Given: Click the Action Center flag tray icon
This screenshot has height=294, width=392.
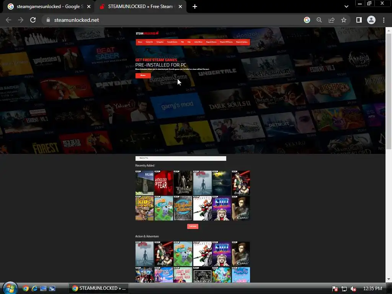Looking at the screenshot, I should [335, 289].
